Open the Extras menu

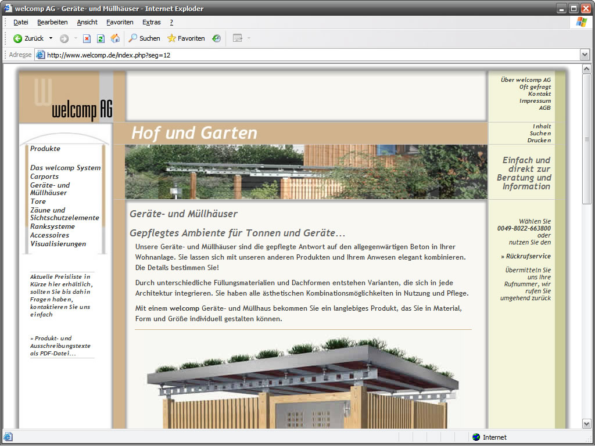click(152, 23)
